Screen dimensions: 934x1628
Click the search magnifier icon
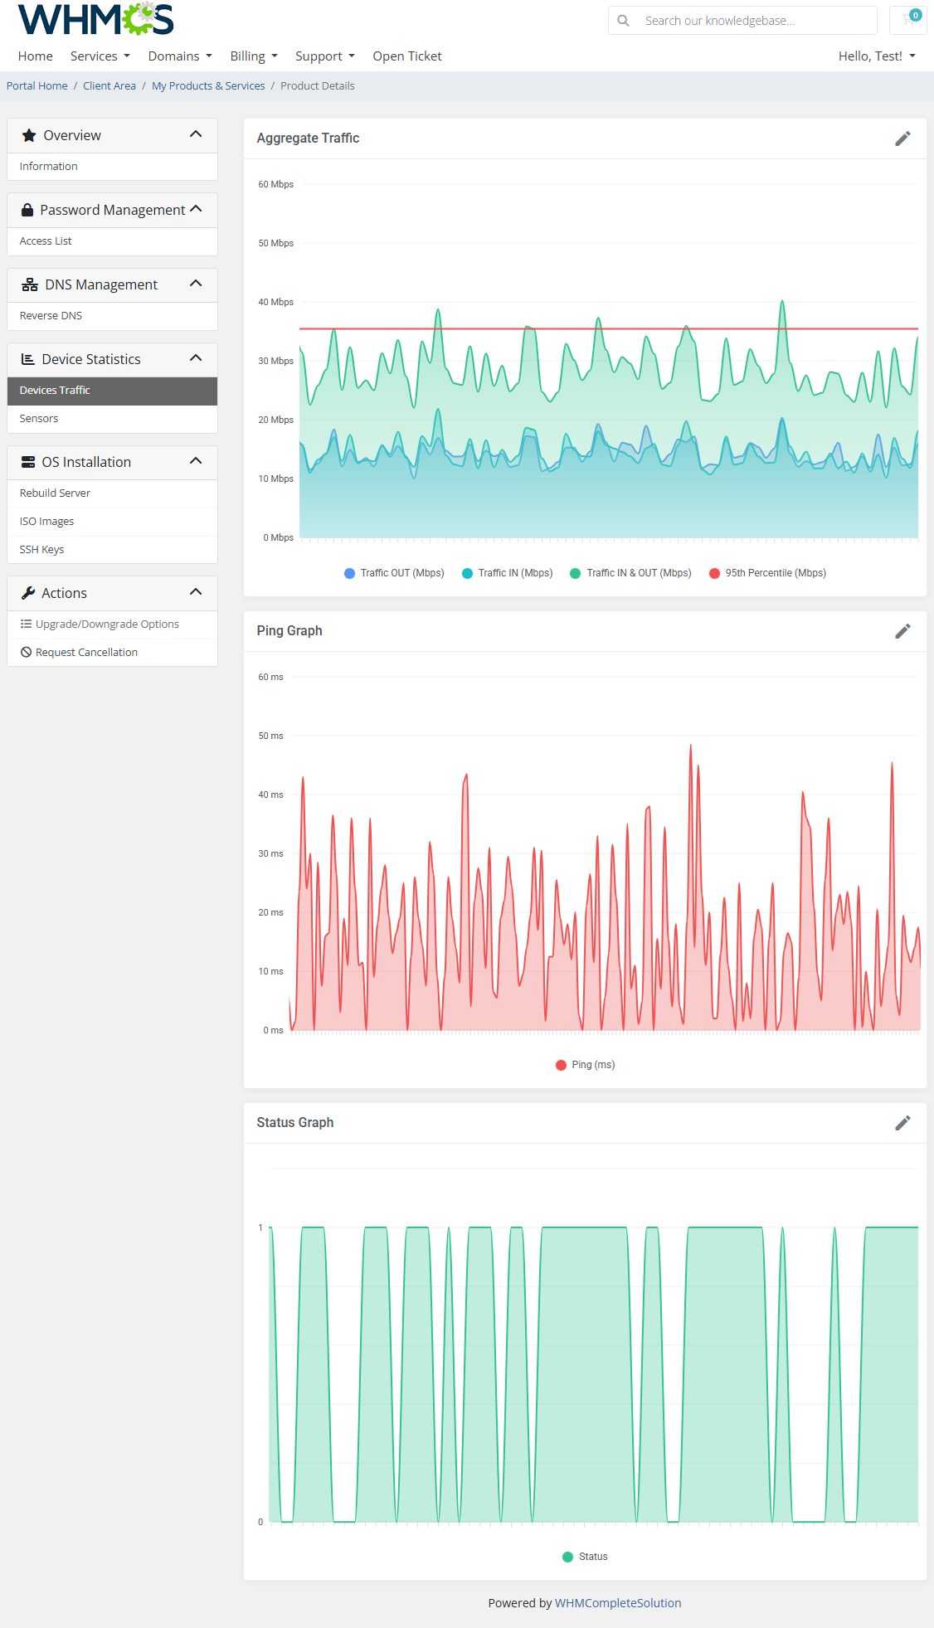coord(624,21)
